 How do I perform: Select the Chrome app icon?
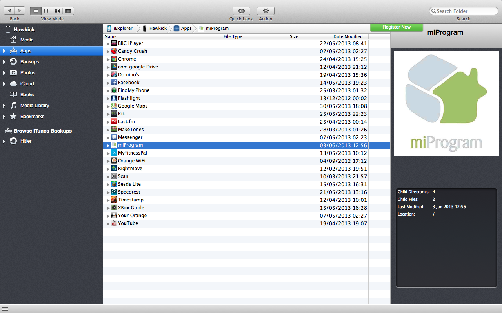(x=114, y=59)
